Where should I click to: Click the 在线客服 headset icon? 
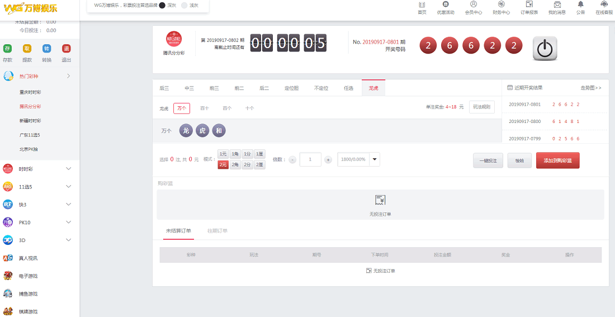point(604,4)
